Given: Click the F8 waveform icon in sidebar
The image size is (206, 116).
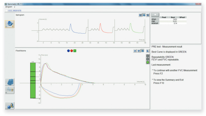Looking at the screenshot, I should point(10,90).
